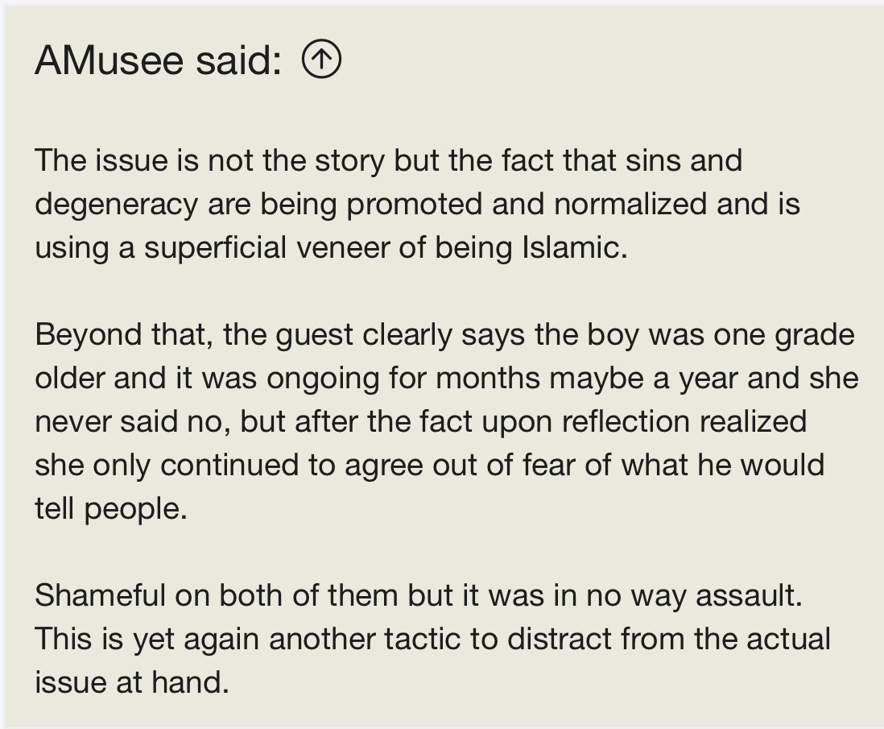The height and width of the screenshot is (729, 884).
Task: Click the circled up-arrow icon beside "said:"
Action: coord(321,60)
